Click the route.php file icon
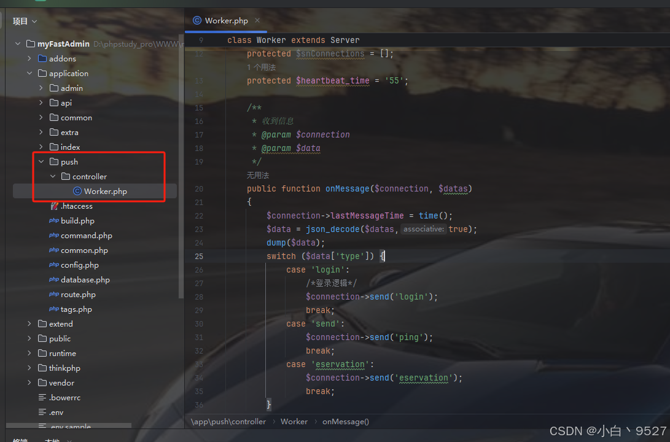 pos(54,294)
